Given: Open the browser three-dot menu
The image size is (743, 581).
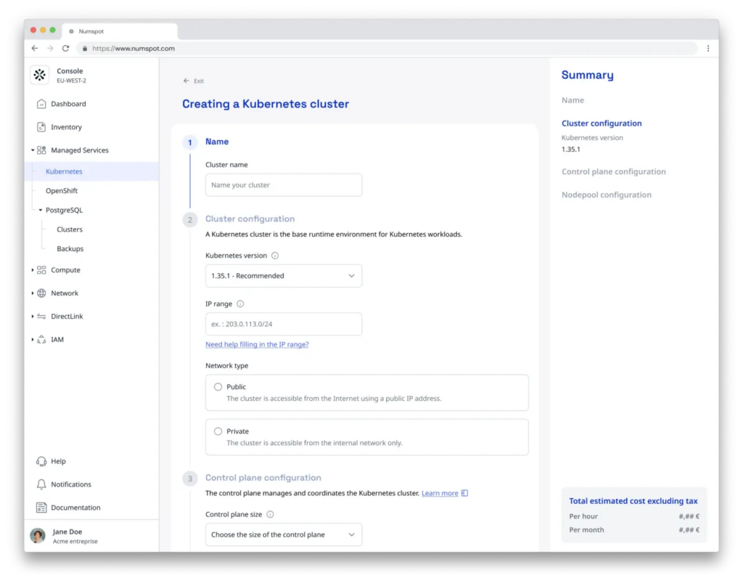Looking at the screenshot, I should tap(708, 49).
